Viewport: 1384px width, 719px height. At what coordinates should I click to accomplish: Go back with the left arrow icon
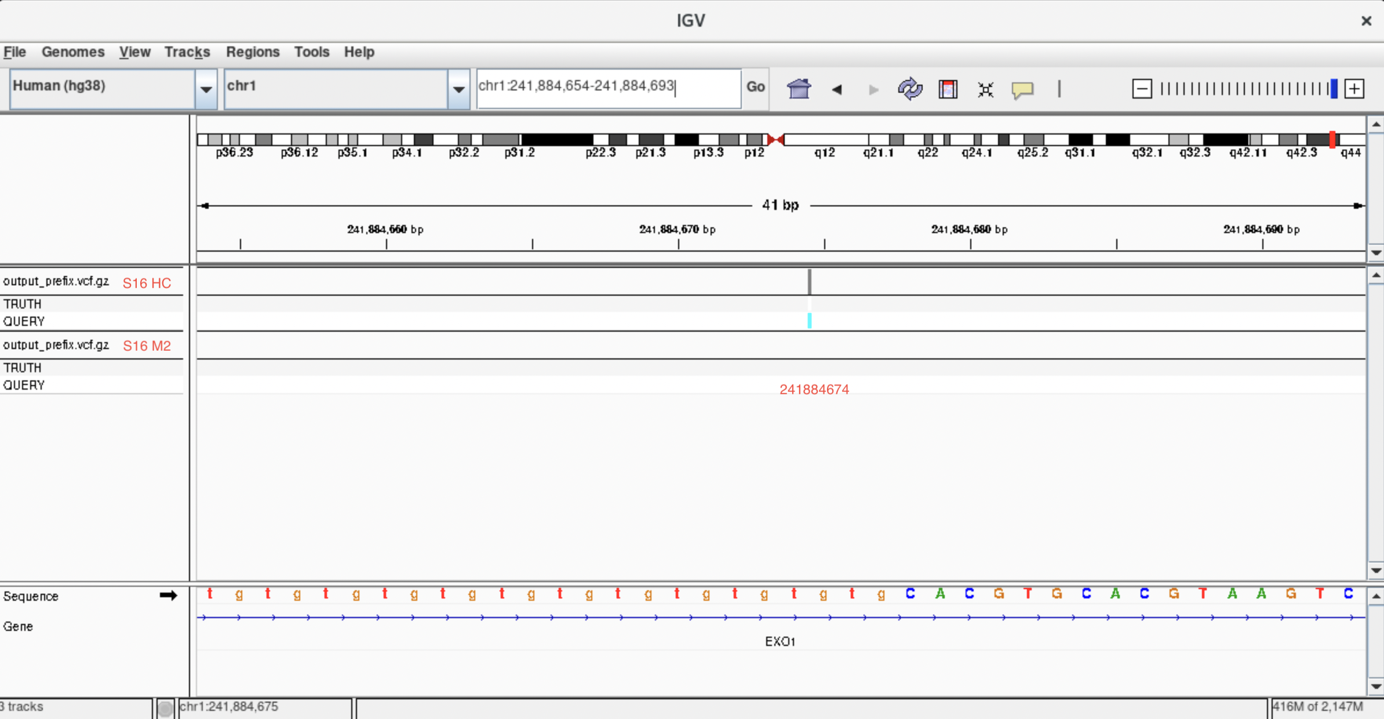836,89
